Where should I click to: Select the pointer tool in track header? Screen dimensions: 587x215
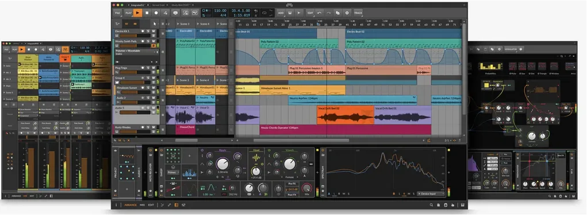[x=155, y=24]
